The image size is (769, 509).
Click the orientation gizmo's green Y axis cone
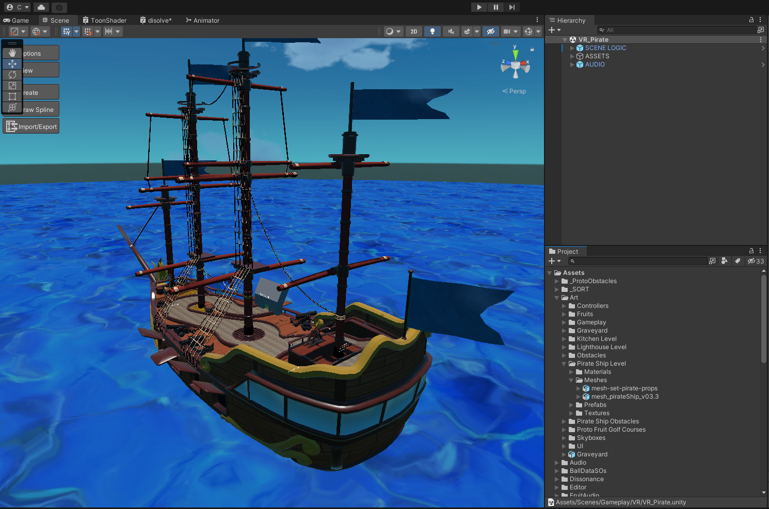pyautogui.click(x=515, y=54)
